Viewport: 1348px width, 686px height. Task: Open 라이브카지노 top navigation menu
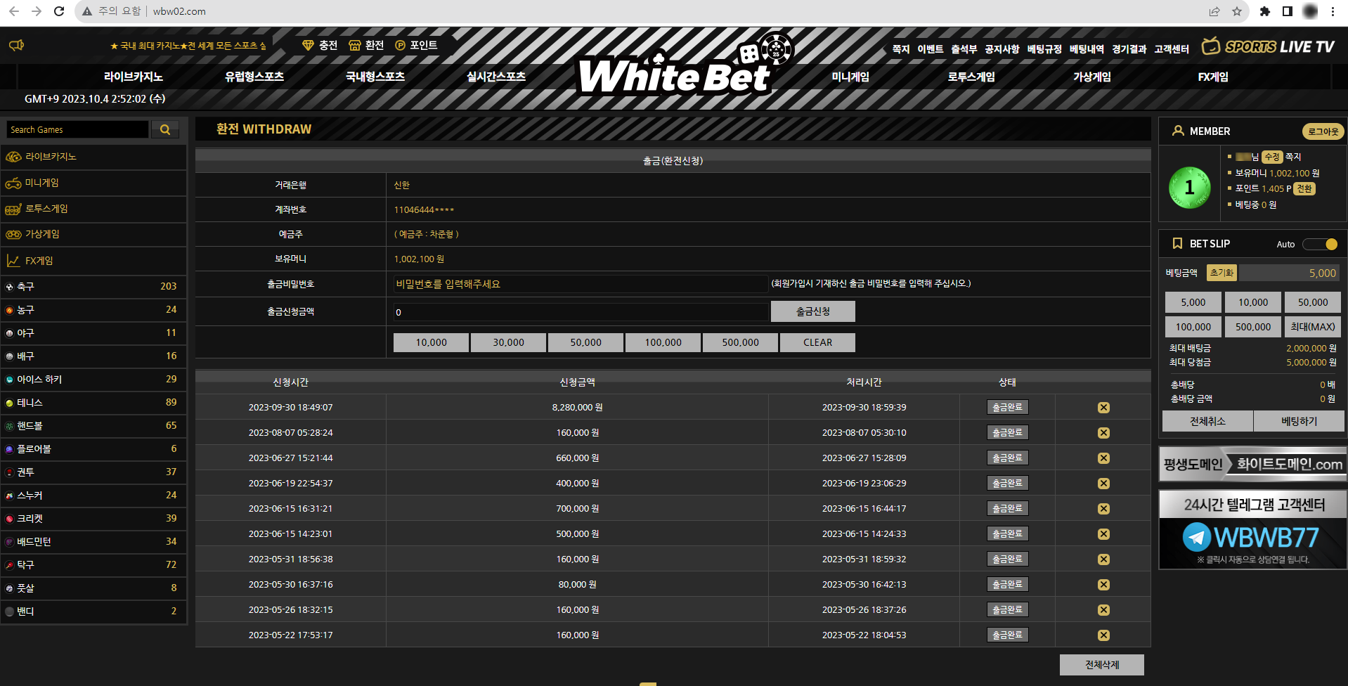[x=134, y=77]
